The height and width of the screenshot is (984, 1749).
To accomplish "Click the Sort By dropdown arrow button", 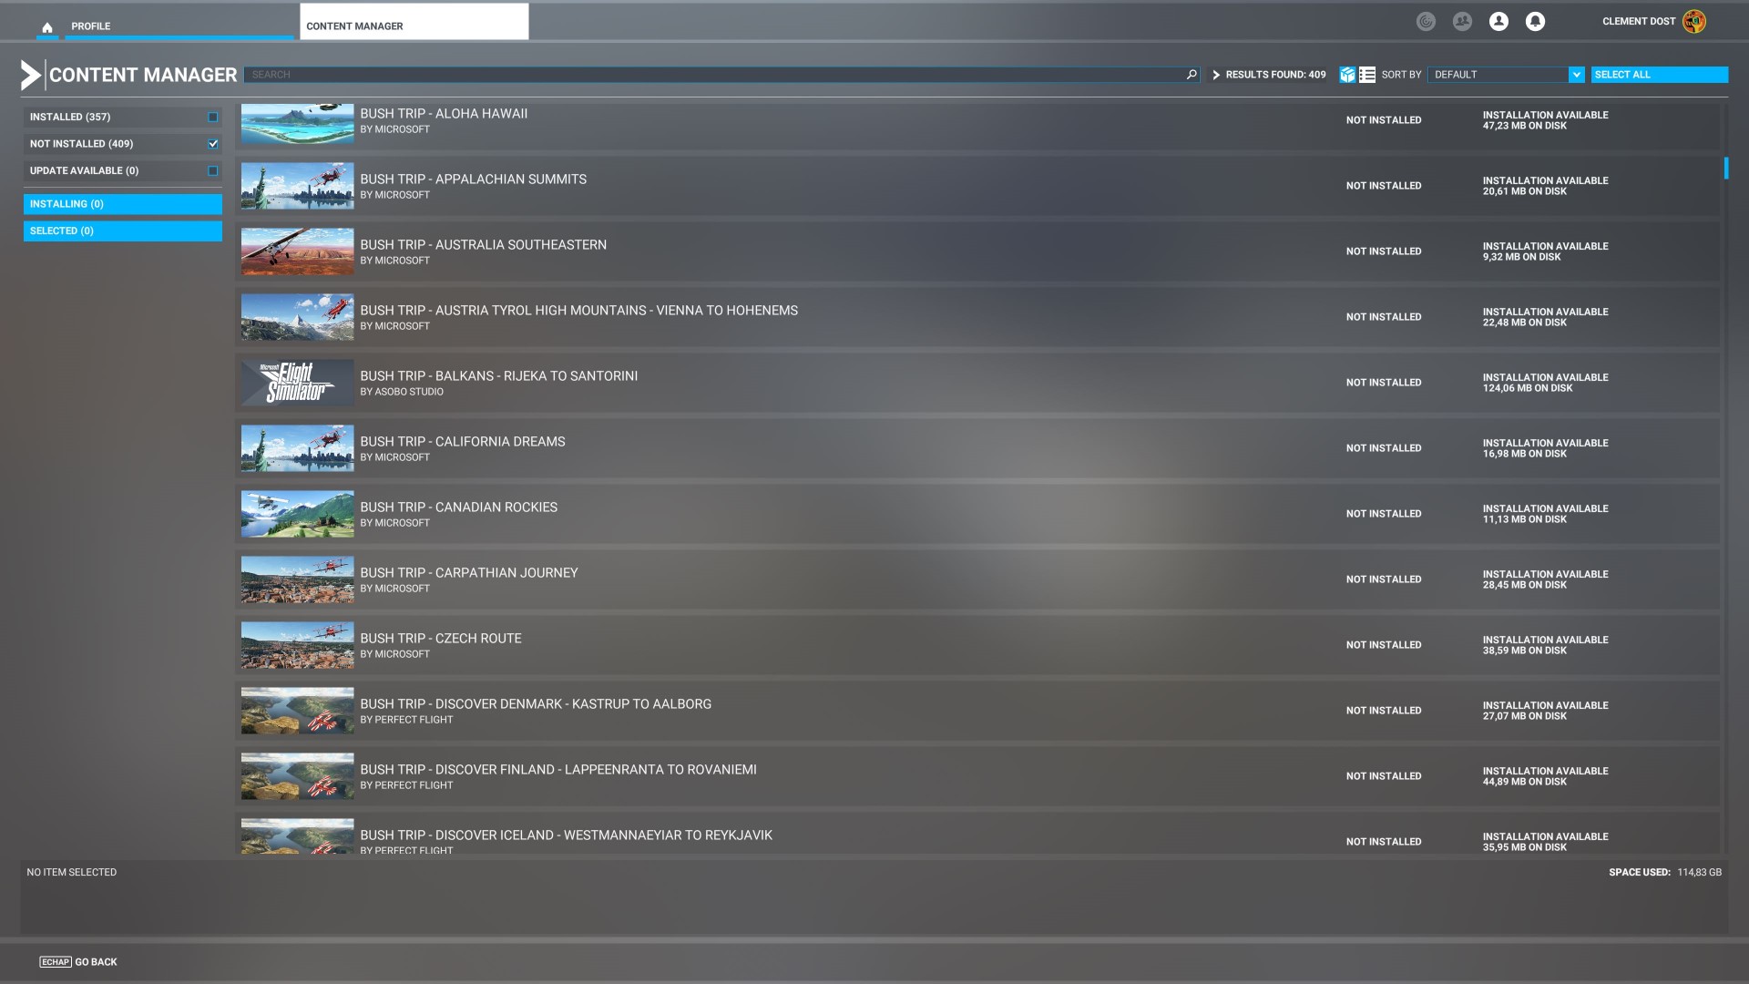I will click(1577, 75).
